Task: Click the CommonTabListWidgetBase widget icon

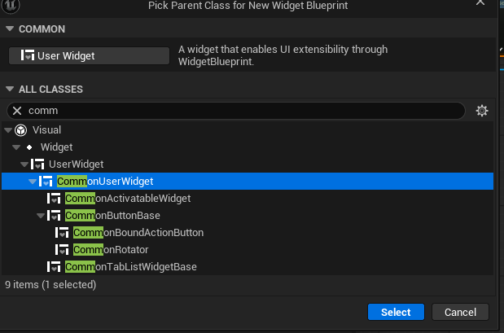Action: [54, 266]
